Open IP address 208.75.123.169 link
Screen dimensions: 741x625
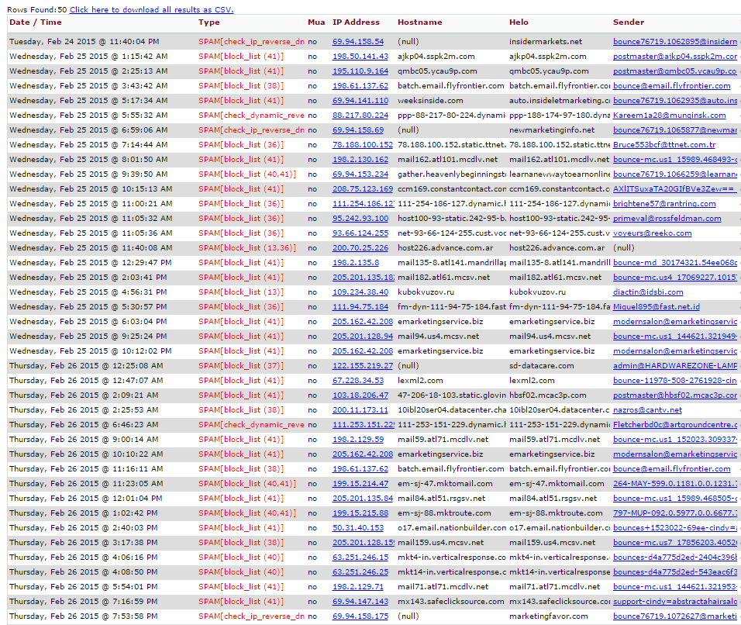[x=363, y=189]
